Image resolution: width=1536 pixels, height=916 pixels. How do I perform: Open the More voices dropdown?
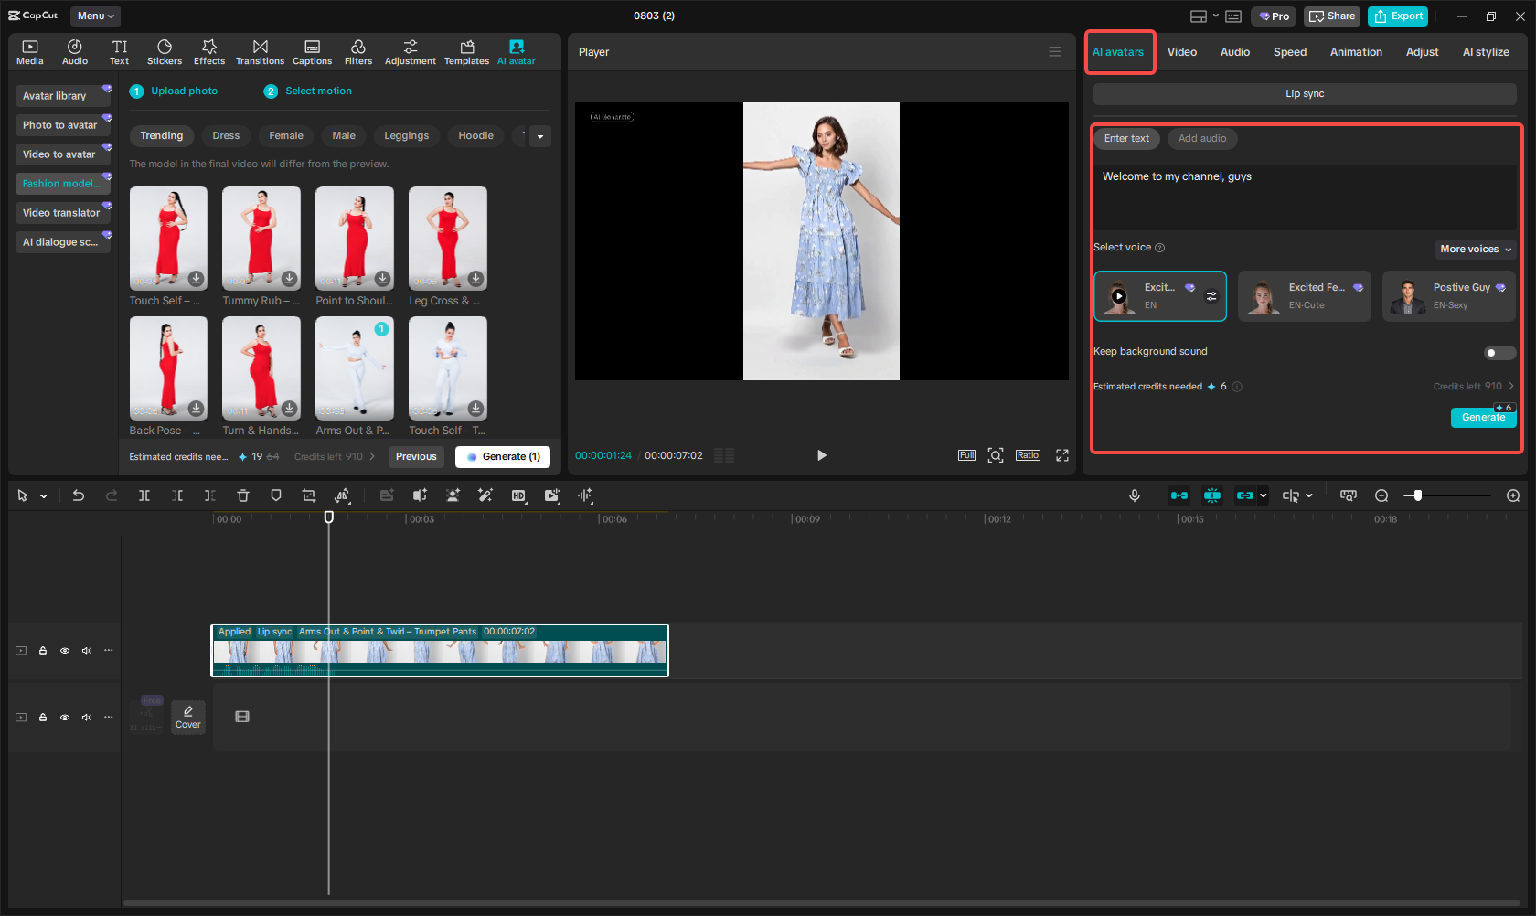click(x=1474, y=249)
